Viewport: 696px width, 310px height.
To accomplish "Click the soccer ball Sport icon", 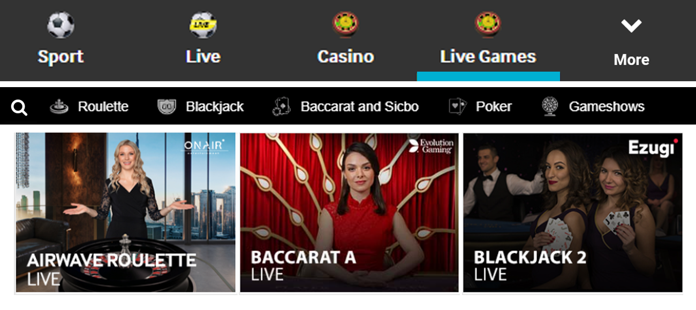I will click(x=60, y=25).
